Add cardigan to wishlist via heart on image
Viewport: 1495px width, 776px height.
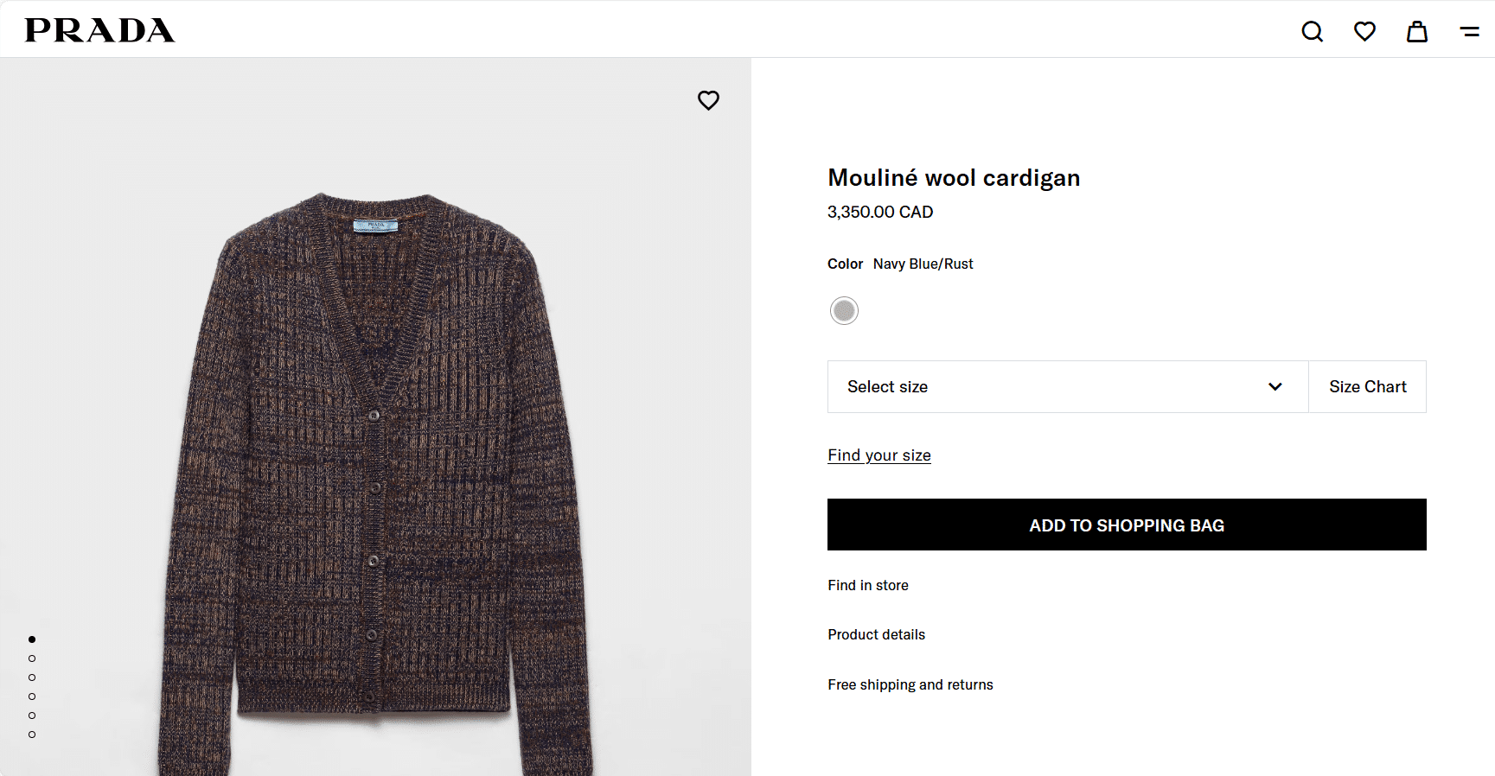click(x=708, y=100)
